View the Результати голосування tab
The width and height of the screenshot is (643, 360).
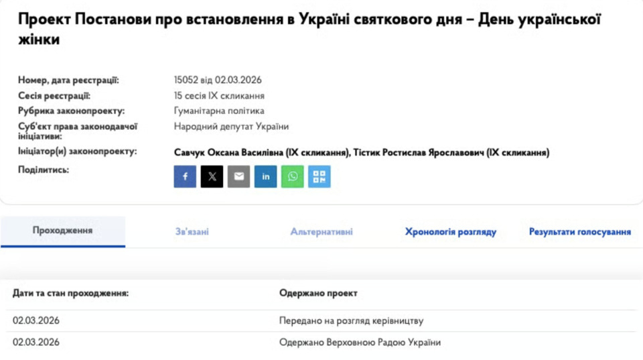(x=579, y=232)
